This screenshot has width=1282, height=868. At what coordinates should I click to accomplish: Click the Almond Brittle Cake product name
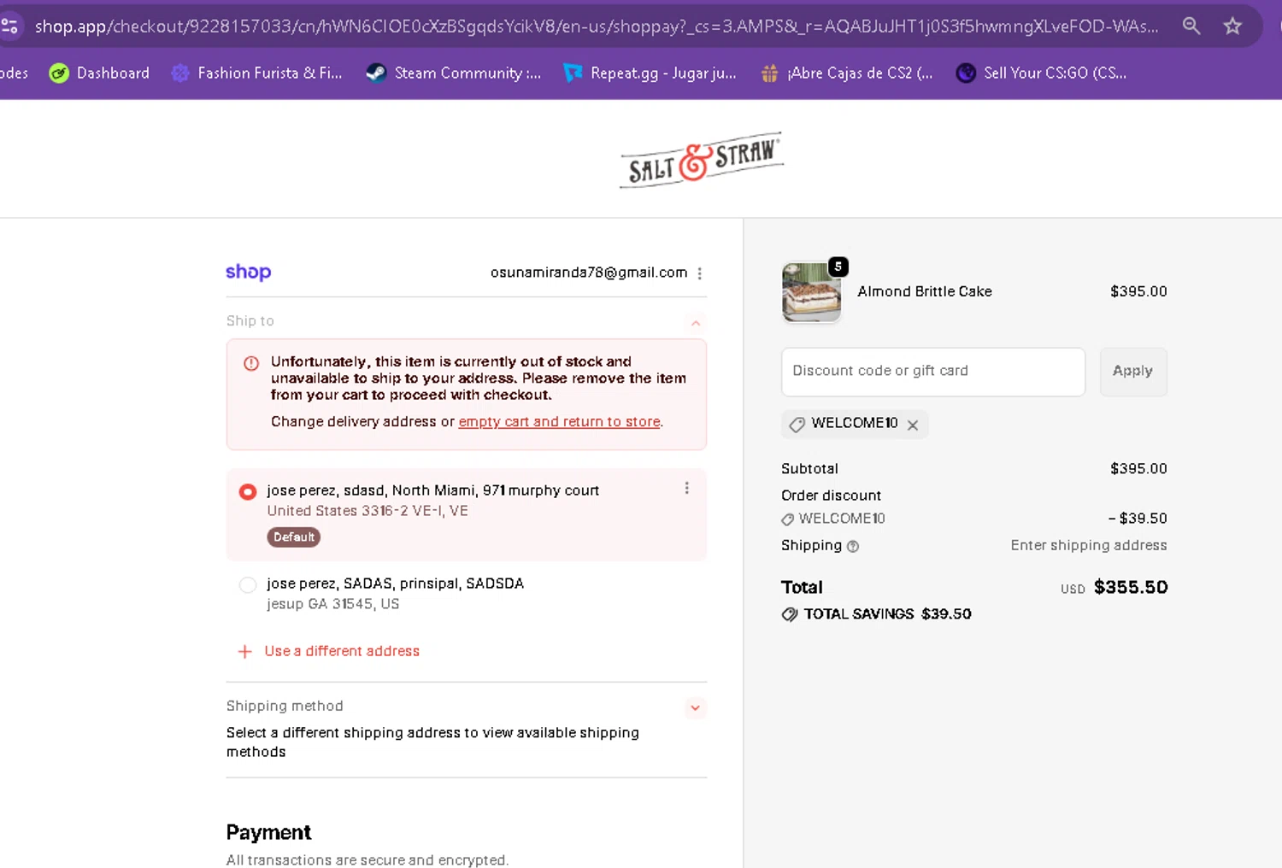pos(925,291)
